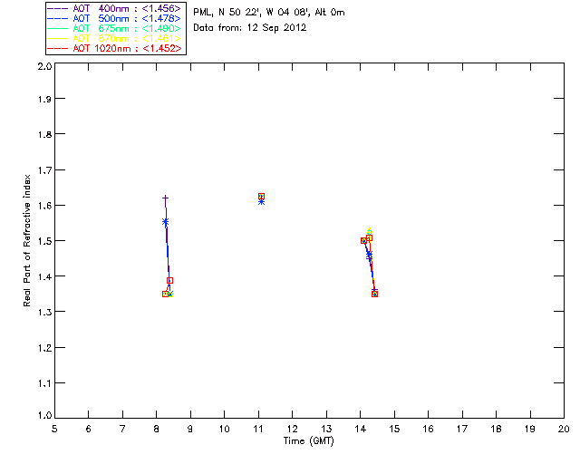The image size is (580, 464).
Task: Click the y-axis tick label 1.3
Action: coord(44,312)
